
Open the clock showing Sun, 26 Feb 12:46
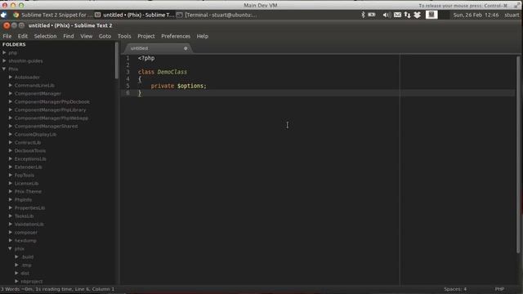[x=476, y=15]
